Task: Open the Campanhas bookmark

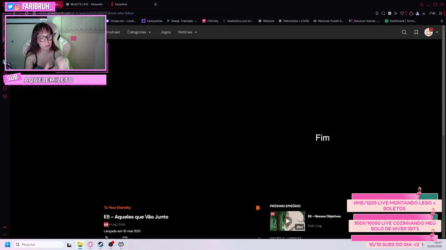Action: [x=152, y=21]
